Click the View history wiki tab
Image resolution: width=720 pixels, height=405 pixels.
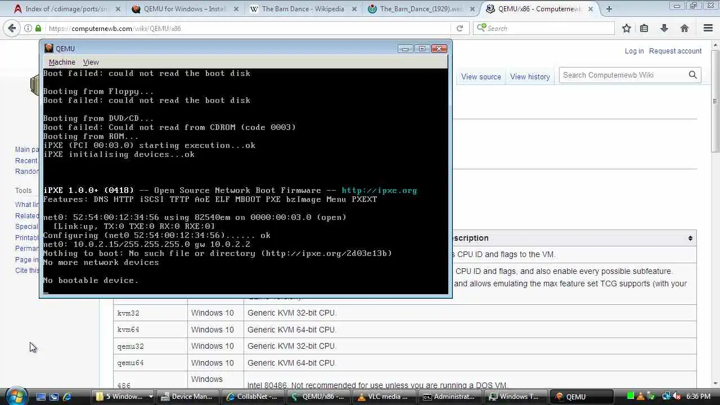click(530, 76)
